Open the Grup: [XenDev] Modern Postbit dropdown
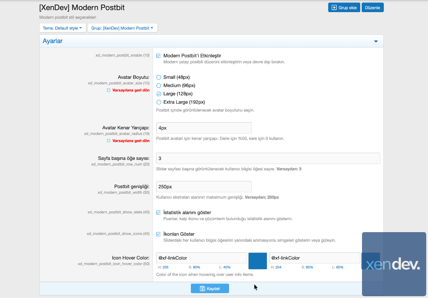Screen dimensions: 428x298 point(122,28)
